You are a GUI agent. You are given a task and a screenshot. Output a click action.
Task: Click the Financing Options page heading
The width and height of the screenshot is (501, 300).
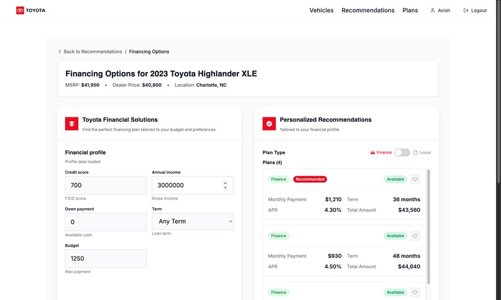tap(161, 74)
